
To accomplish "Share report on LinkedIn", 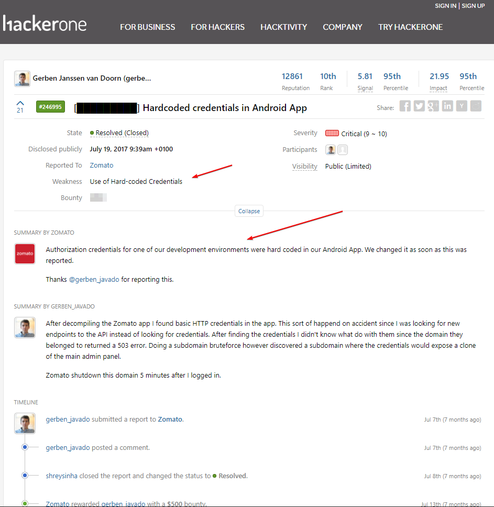I will [x=447, y=106].
